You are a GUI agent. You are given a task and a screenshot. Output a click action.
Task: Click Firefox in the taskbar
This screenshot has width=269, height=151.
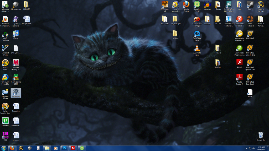[12, 148]
